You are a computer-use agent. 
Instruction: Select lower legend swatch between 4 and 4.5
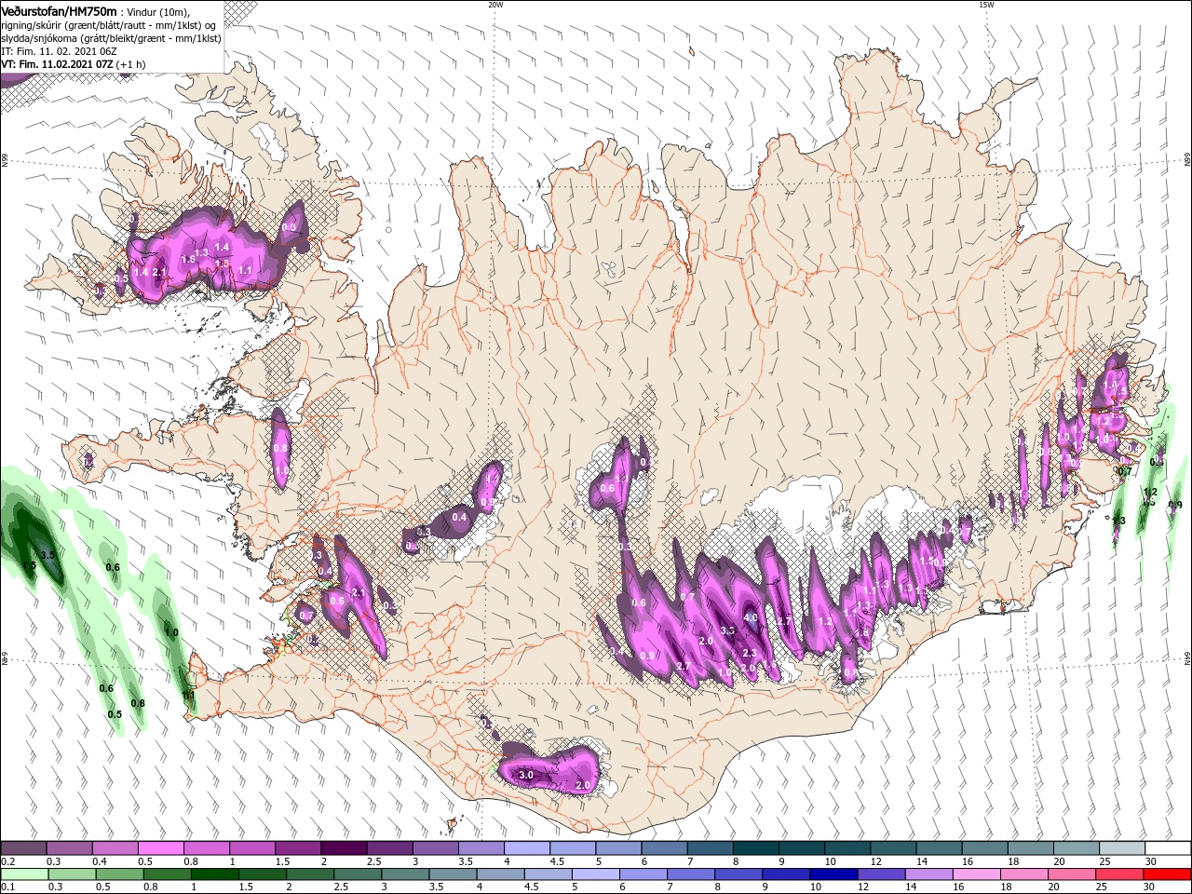click(499, 874)
